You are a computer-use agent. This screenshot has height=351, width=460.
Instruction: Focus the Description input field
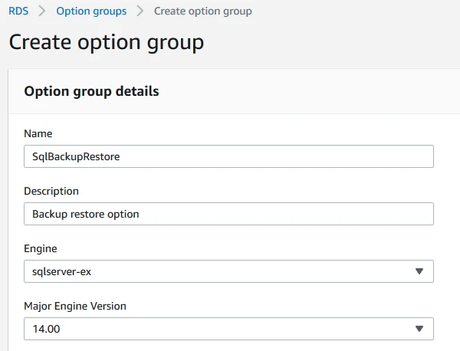(x=228, y=214)
